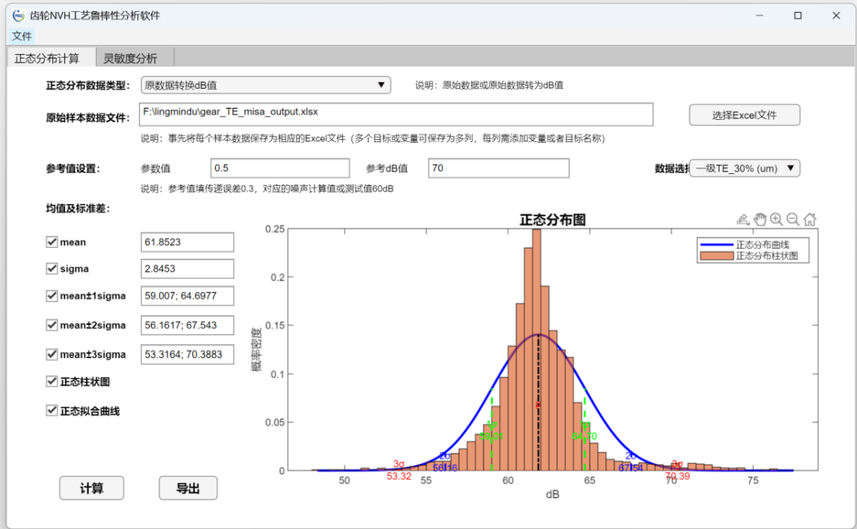Click the 选择Excel文件 button
This screenshot has width=857, height=529.
coord(744,115)
